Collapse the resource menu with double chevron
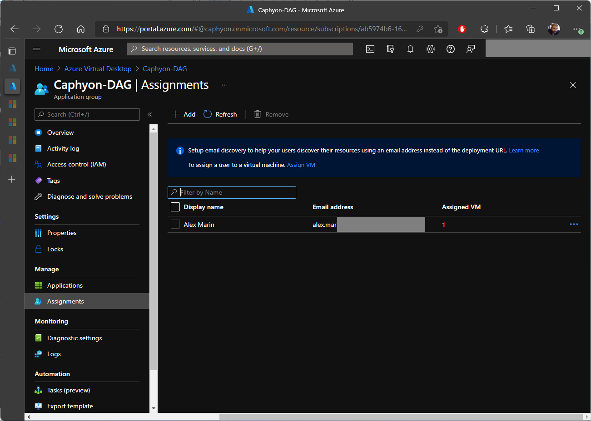 149,114
